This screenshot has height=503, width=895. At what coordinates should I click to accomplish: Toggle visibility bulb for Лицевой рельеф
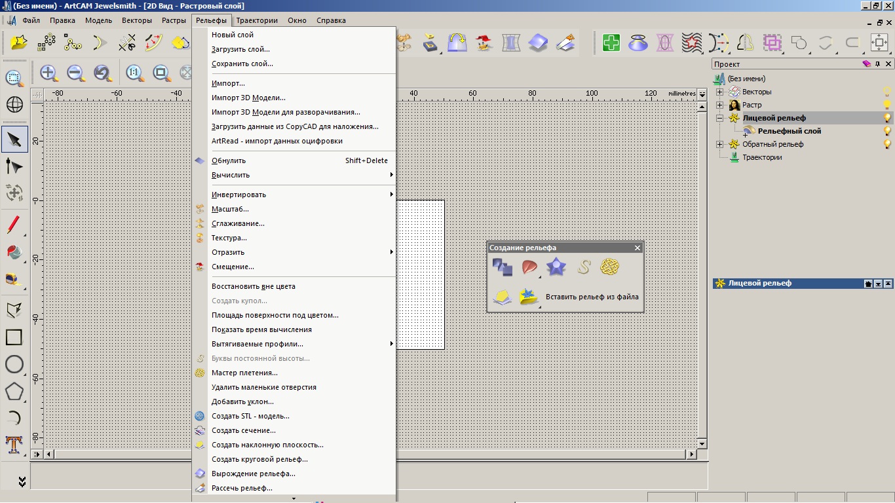pos(887,118)
